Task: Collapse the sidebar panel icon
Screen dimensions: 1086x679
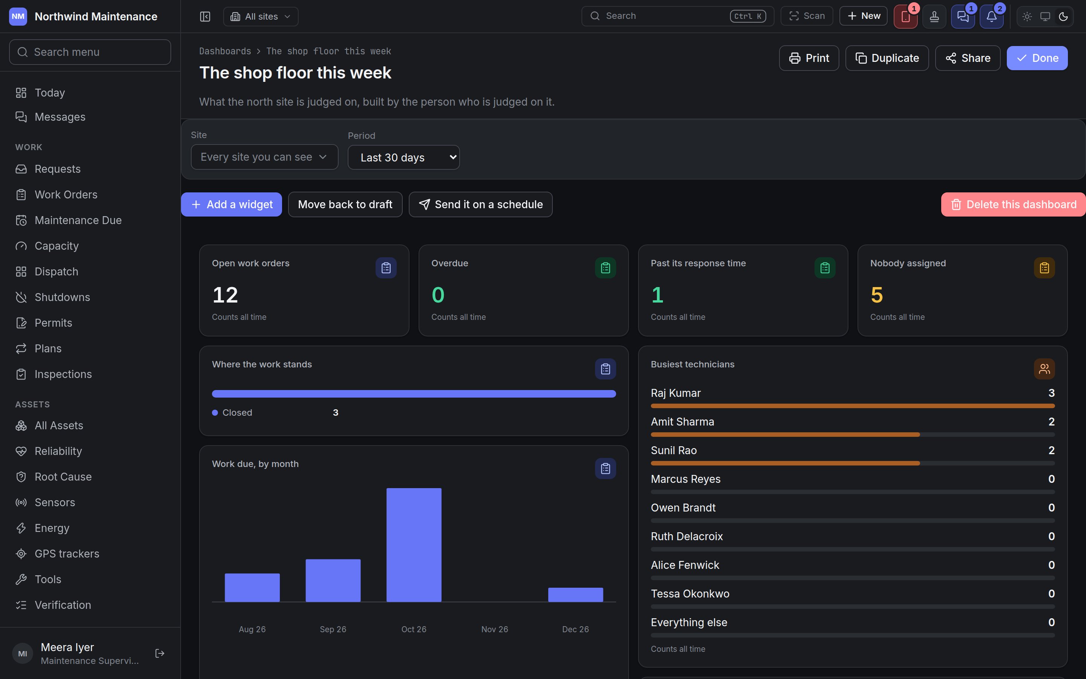Action: [205, 17]
